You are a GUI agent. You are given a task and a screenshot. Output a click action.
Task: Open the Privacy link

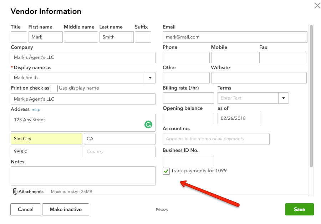pyautogui.click(x=162, y=210)
